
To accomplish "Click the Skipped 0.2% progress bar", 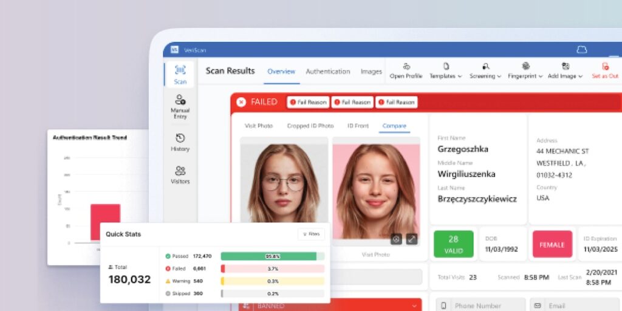I will pos(273,293).
